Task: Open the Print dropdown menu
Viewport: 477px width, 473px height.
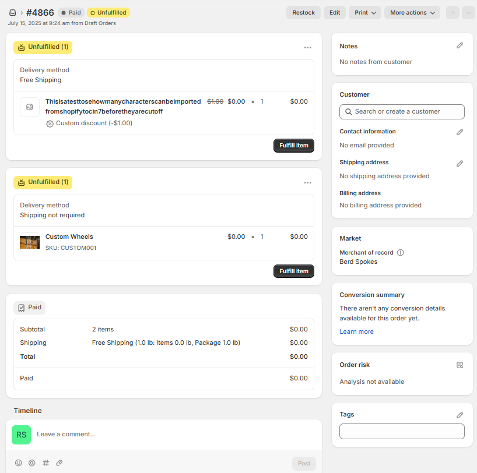Action: (365, 13)
